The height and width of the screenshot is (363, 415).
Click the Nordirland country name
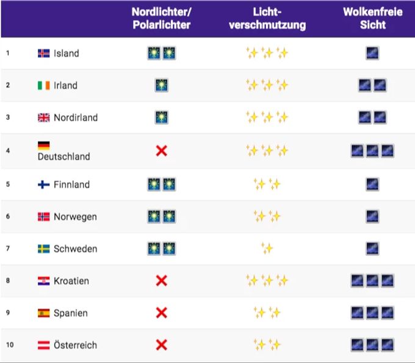click(76, 118)
